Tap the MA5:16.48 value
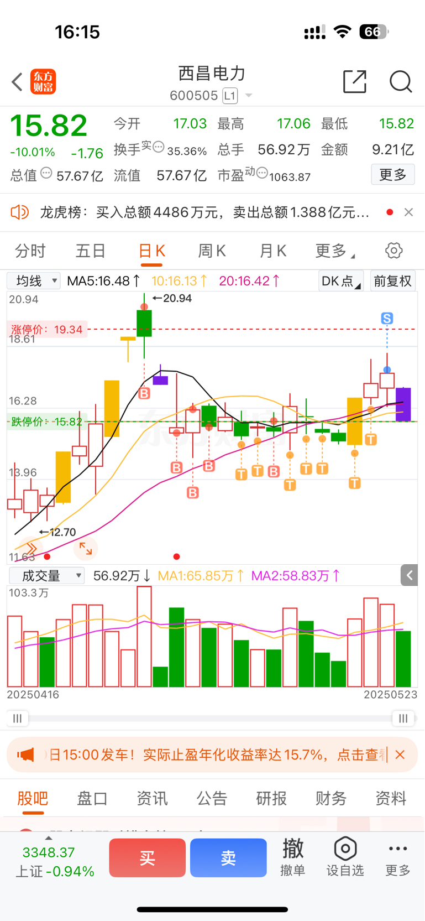This screenshot has height=921, width=425. pos(103,281)
